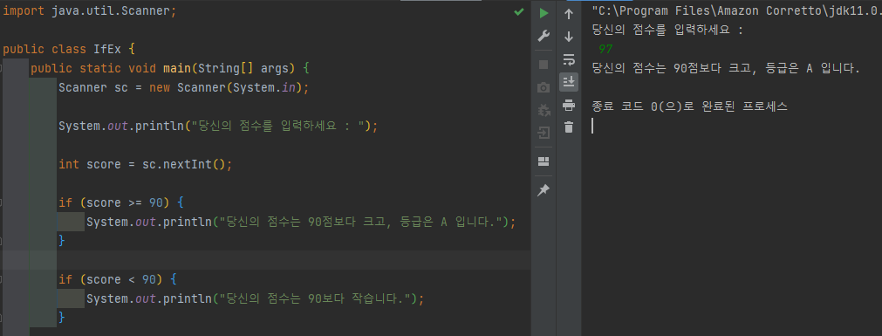This screenshot has width=882, height=336.
Task: Toggle Scroll to End in console
Action: tap(569, 82)
